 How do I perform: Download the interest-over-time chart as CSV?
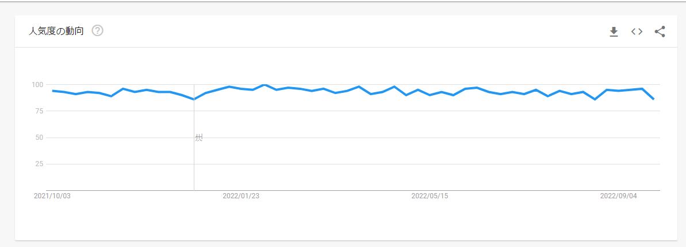click(x=614, y=32)
